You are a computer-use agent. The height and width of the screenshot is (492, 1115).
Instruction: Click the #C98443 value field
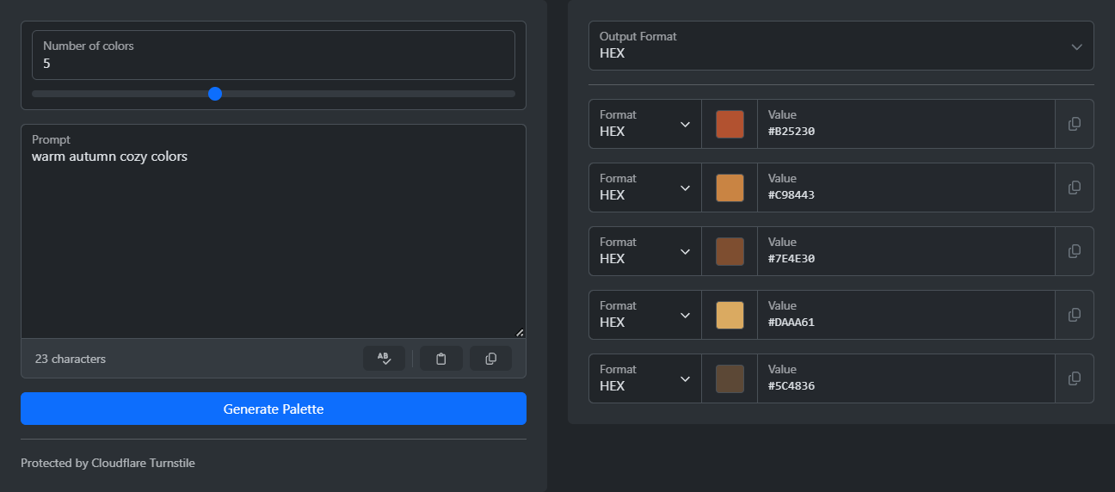click(x=906, y=188)
